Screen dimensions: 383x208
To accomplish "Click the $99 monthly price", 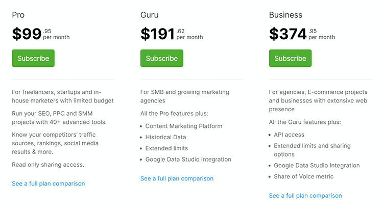I will 27,34.
